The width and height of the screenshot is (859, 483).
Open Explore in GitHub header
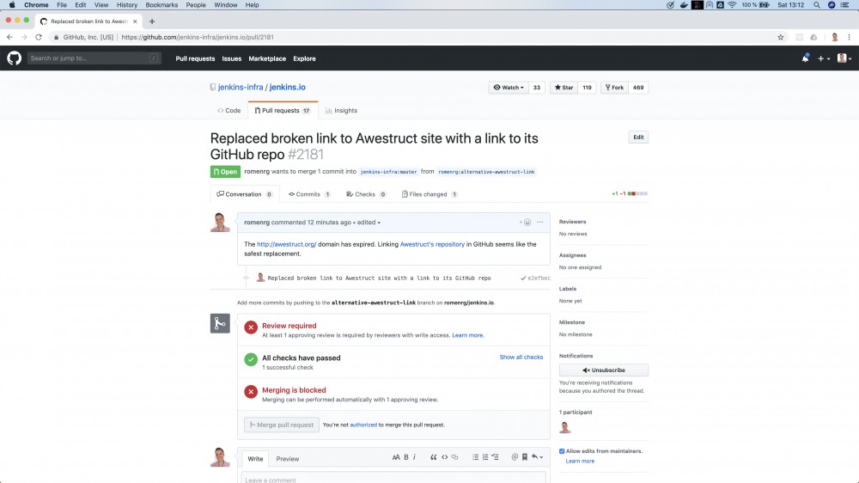click(x=304, y=58)
